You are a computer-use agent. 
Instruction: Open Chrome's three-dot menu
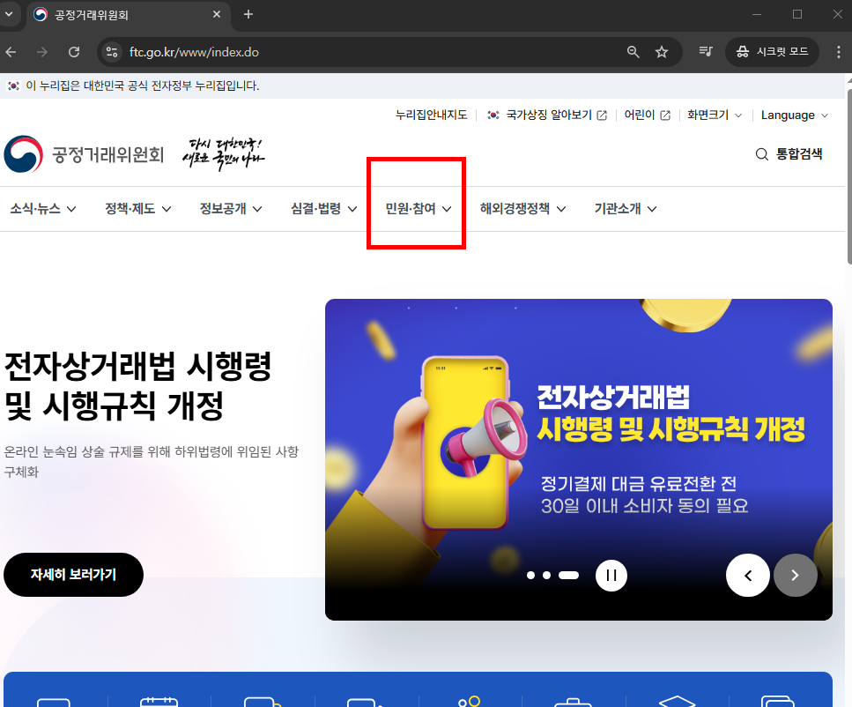click(839, 52)
